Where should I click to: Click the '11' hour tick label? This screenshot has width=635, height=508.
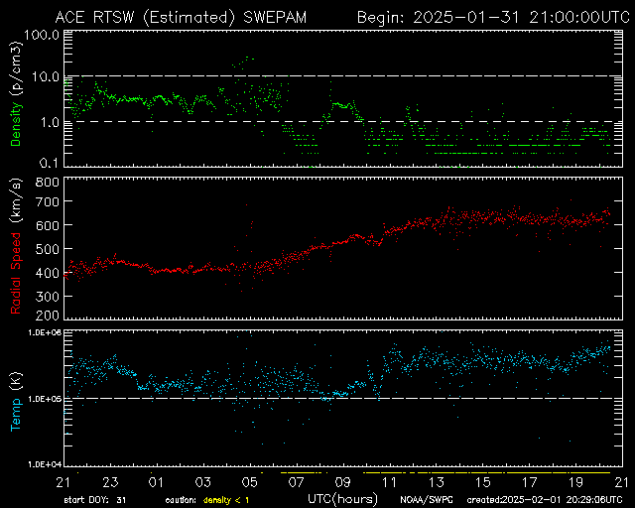[390, 482]
